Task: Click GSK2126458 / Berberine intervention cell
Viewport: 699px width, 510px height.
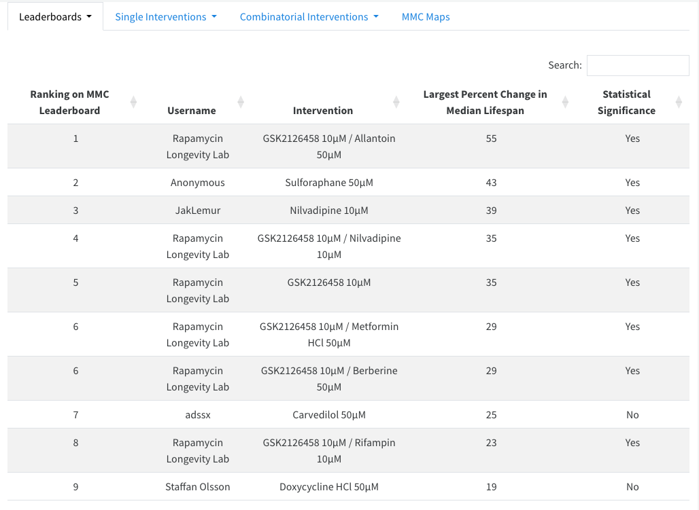Action: (329, 379)
